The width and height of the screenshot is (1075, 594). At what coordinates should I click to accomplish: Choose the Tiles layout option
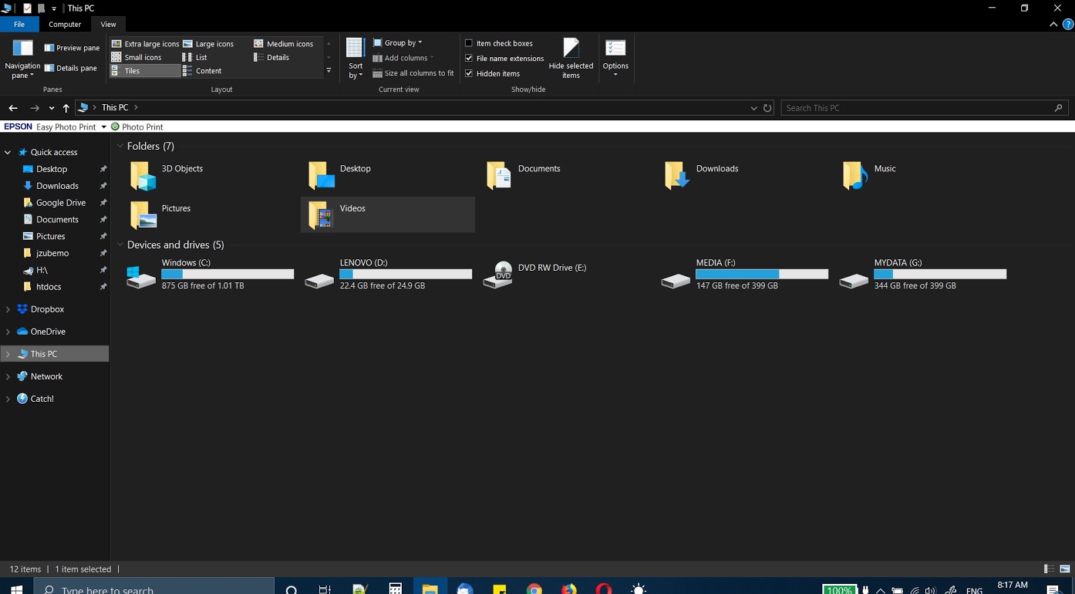click(145, 71)
